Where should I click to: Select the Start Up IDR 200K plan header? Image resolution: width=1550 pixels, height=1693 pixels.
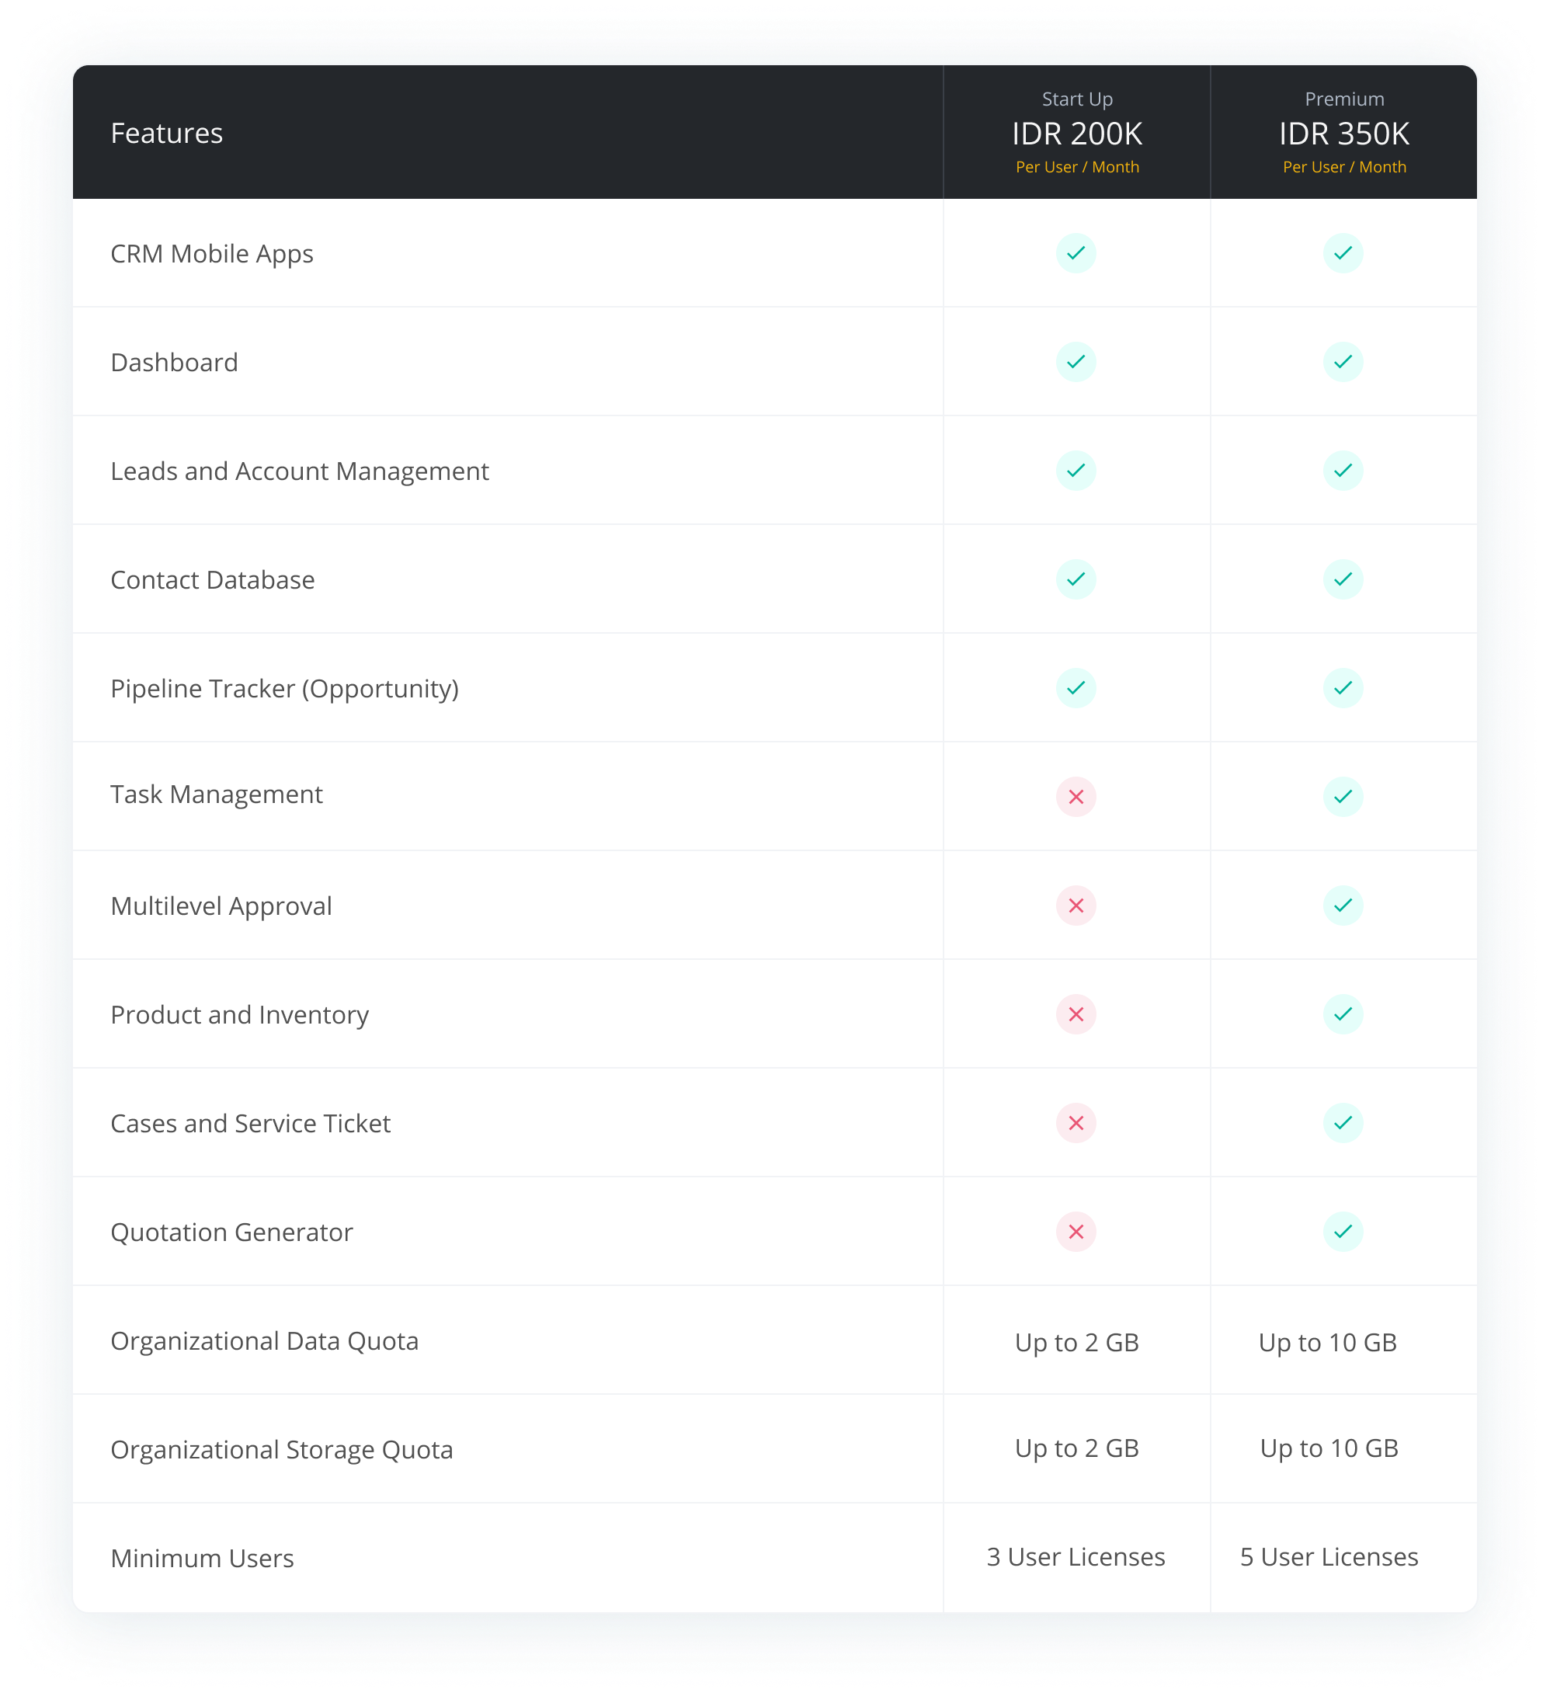(x=1076, y=134)
